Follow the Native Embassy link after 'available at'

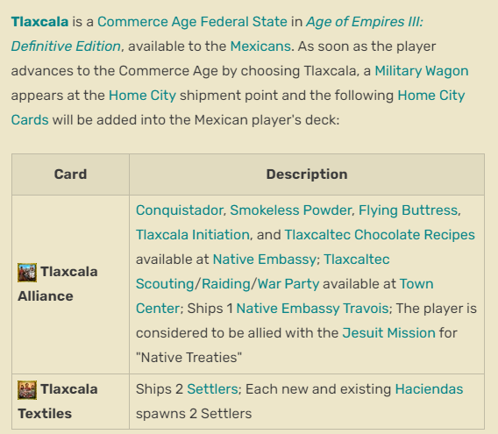tap(264, 260)
